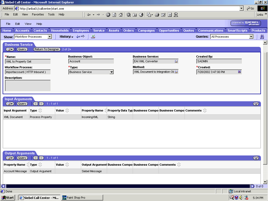The width and height of the screenshot is (268, 201).
Task: Click the pick icon next to EAI XML Converter
Action: pos(177,61)
